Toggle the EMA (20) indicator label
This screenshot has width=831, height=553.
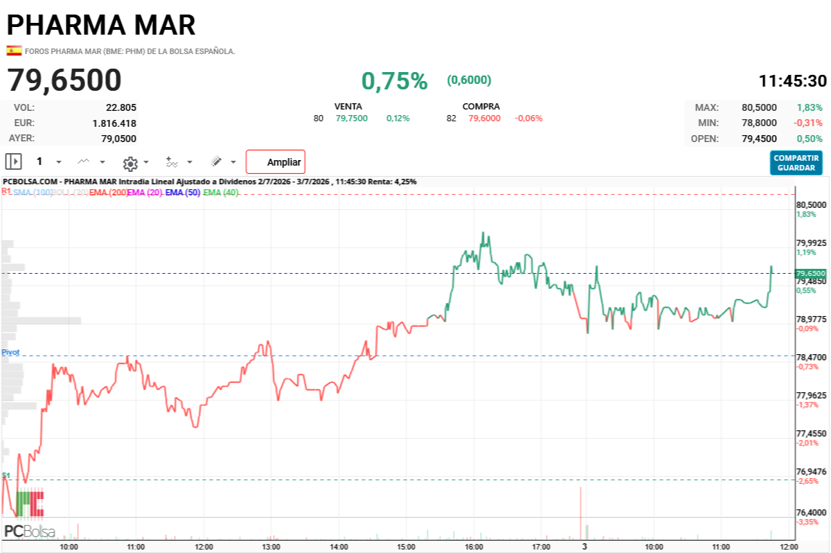(145, 192)
